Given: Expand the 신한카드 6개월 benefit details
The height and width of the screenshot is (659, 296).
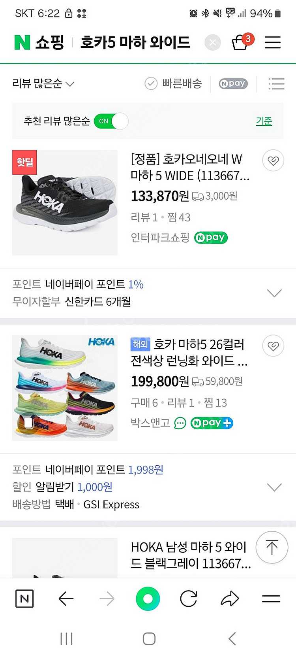Looking at the screenshot, I should click(x=274, y=293).
